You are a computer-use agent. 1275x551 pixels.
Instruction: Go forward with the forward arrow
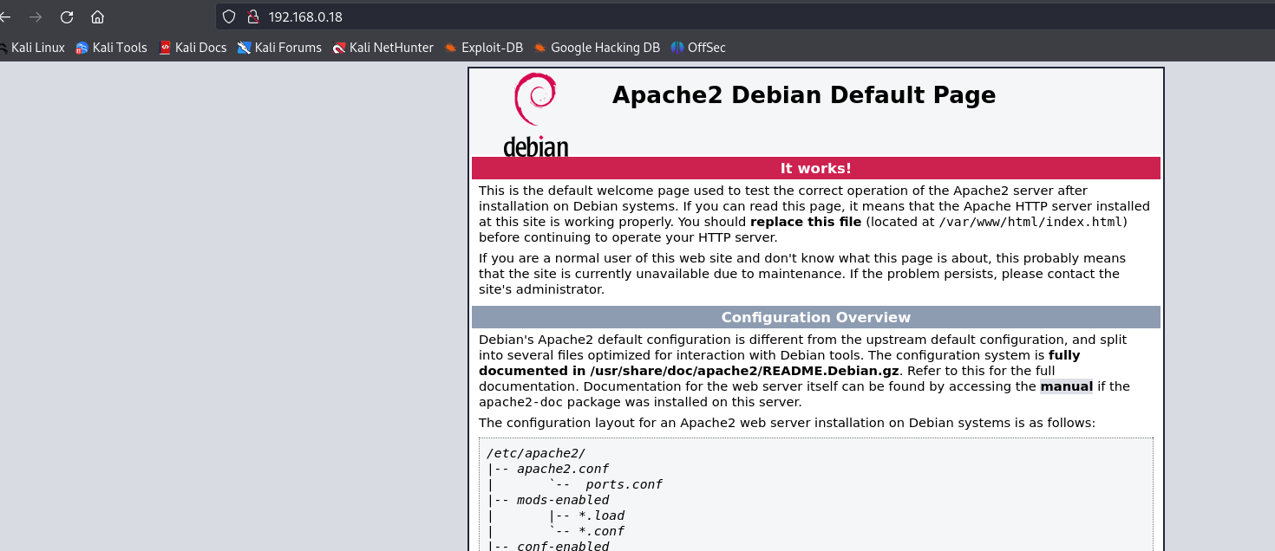tap(36, 16)
